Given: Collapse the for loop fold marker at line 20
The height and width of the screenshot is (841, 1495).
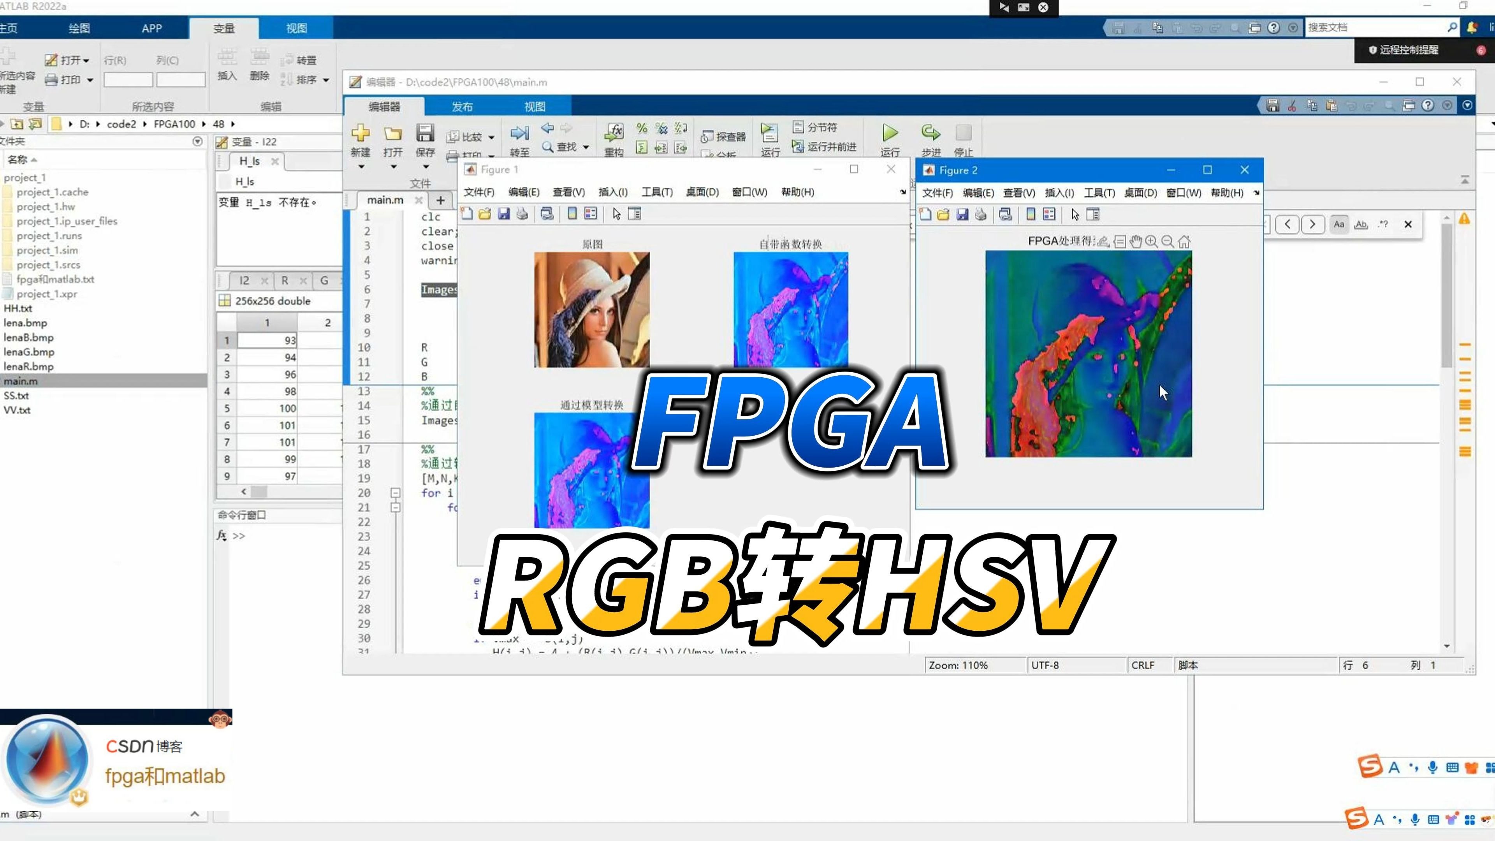Looking at the screenshot, I should point(395,493).
